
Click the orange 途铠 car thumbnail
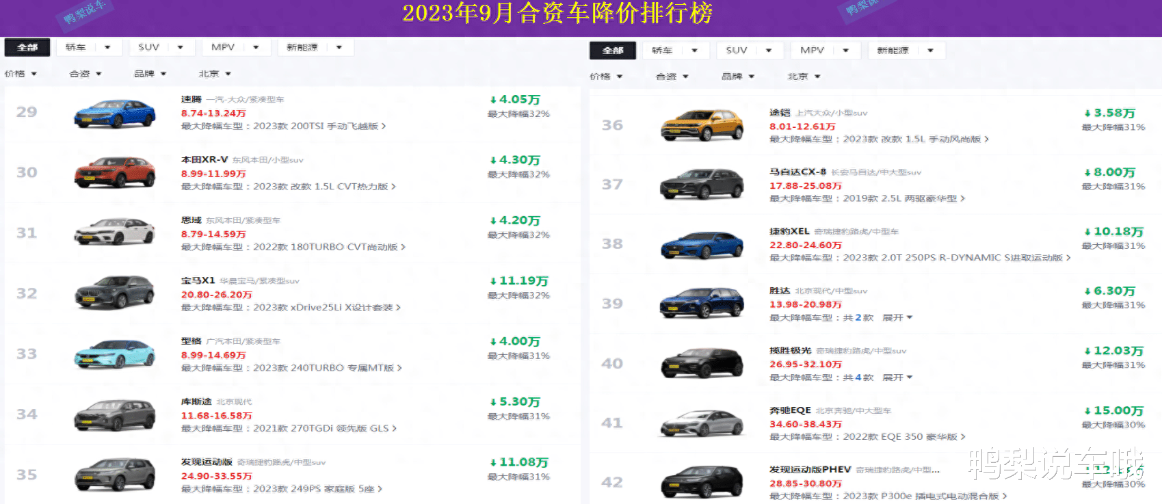(x=702, y=126)
